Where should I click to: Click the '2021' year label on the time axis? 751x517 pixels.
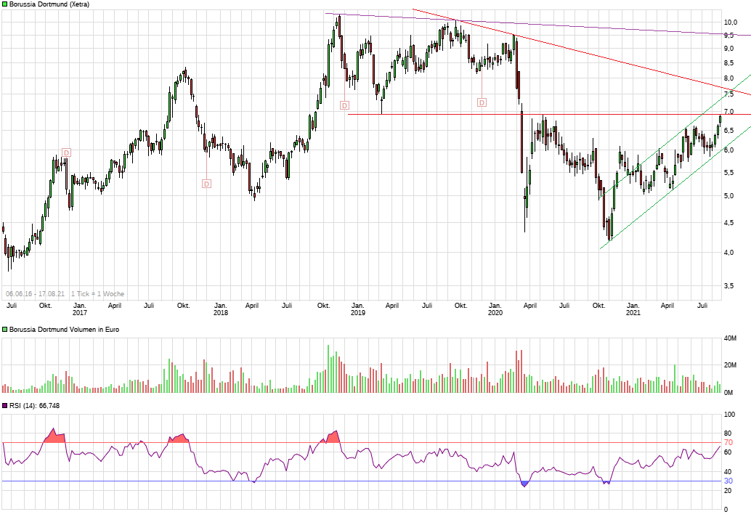point(633,312)
